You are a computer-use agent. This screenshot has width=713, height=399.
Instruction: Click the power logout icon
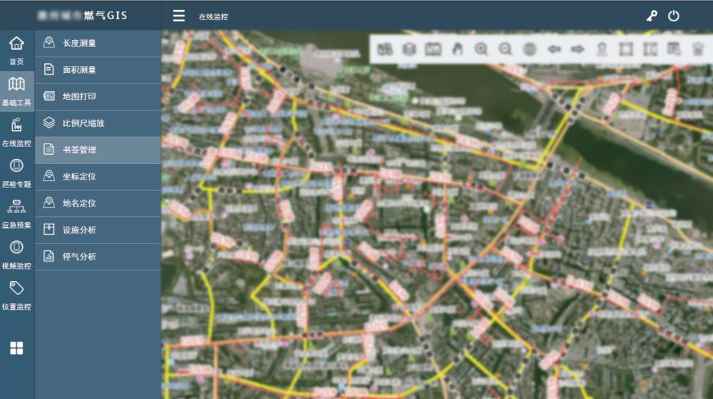[x=674, y=16]
